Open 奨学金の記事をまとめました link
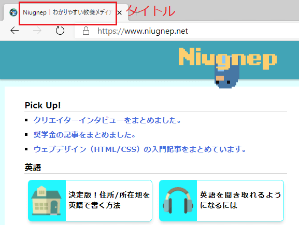Viewport: 299px width, 225px height. point(84,135)
